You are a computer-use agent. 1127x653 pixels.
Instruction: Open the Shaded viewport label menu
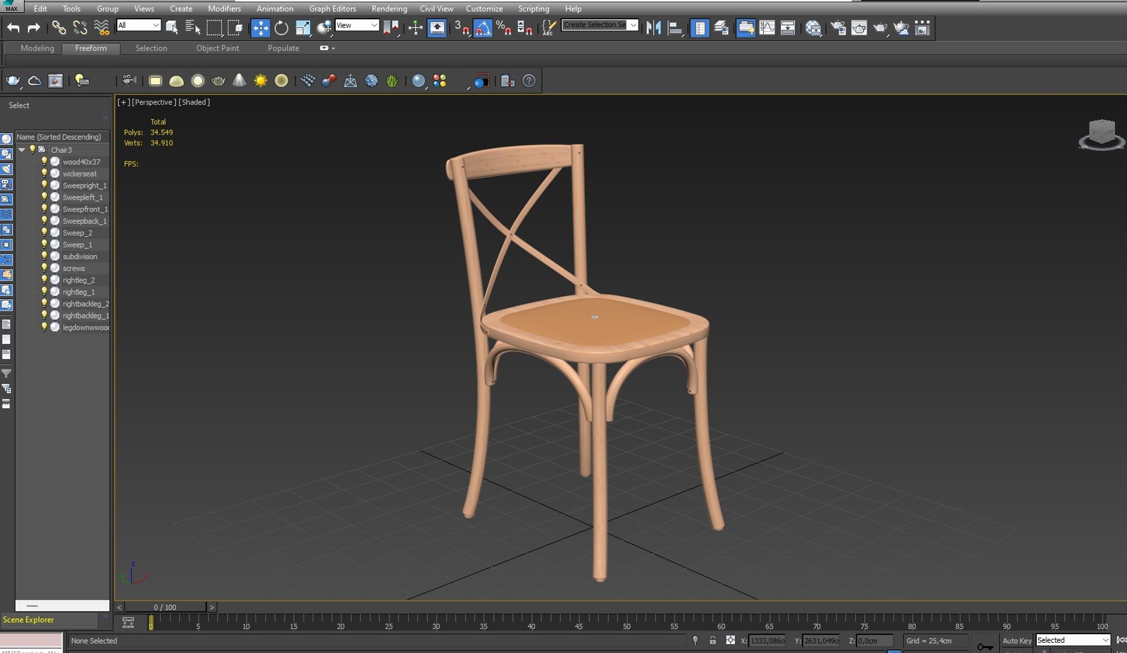(x=194, y=102)
